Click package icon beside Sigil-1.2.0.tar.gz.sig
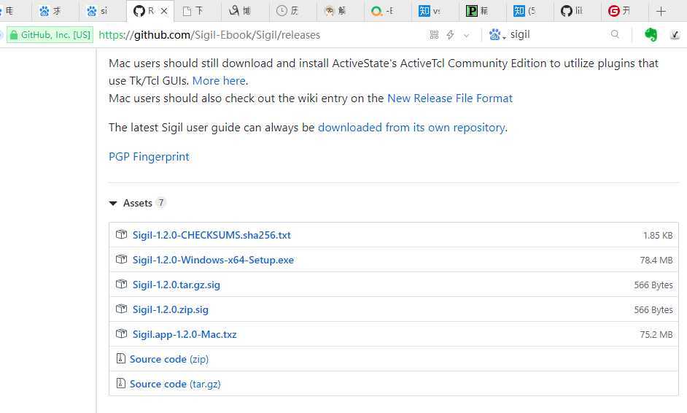Screen dimensions: 687x413 tap(121, 284)
